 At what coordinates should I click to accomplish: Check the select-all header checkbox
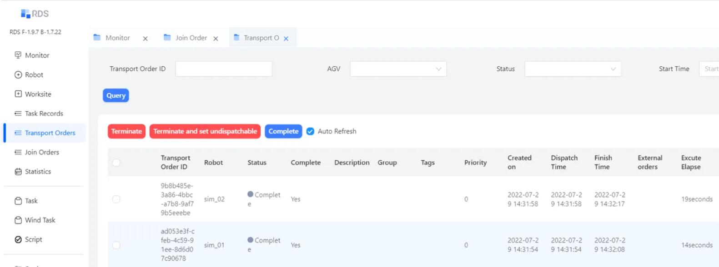click(x=116, y=163)
